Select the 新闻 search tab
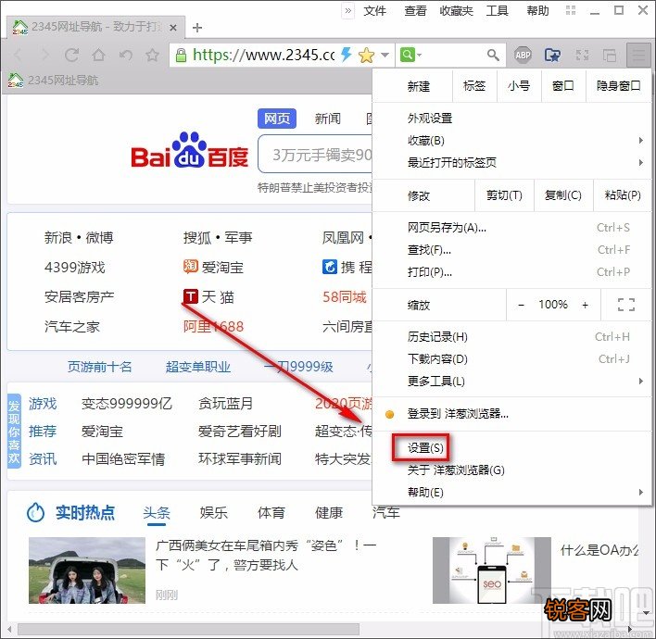 (328, 119)
